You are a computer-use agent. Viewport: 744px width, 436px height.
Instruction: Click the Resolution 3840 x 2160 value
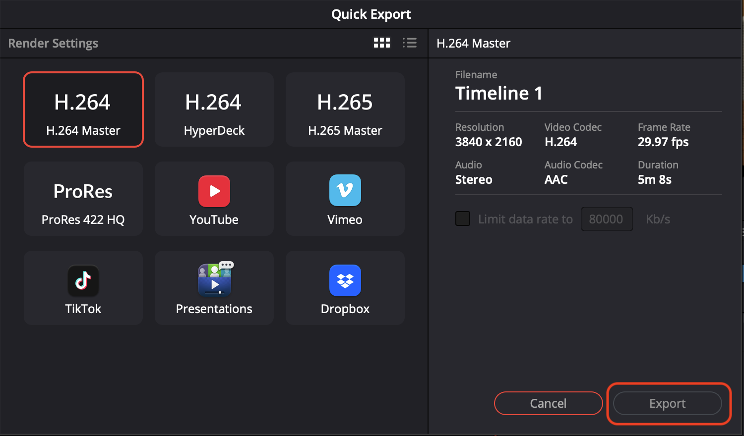[x=488, y=142]
